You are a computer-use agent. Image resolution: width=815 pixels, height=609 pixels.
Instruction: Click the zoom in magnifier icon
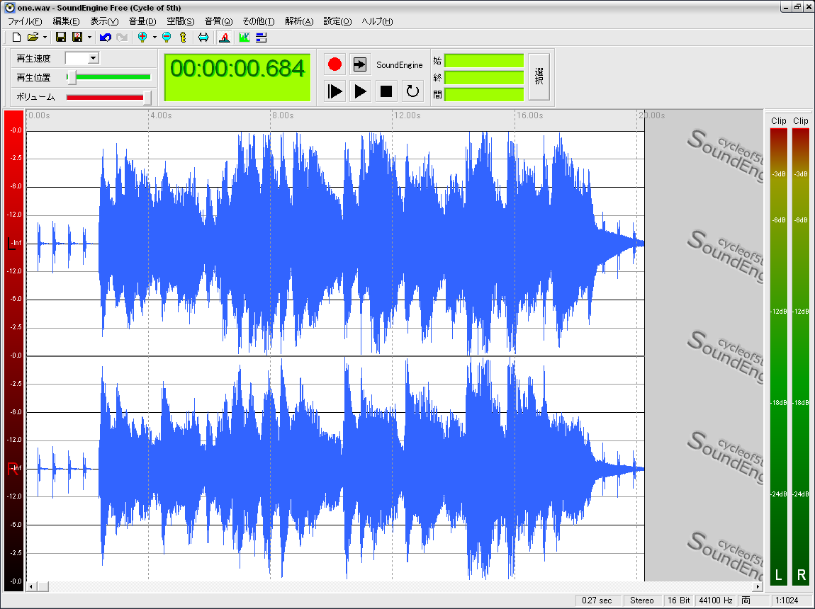tap(142, 37)
